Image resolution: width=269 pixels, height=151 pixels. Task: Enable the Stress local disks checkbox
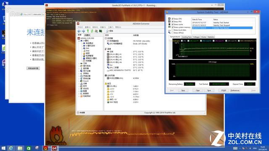pos(173,30)
